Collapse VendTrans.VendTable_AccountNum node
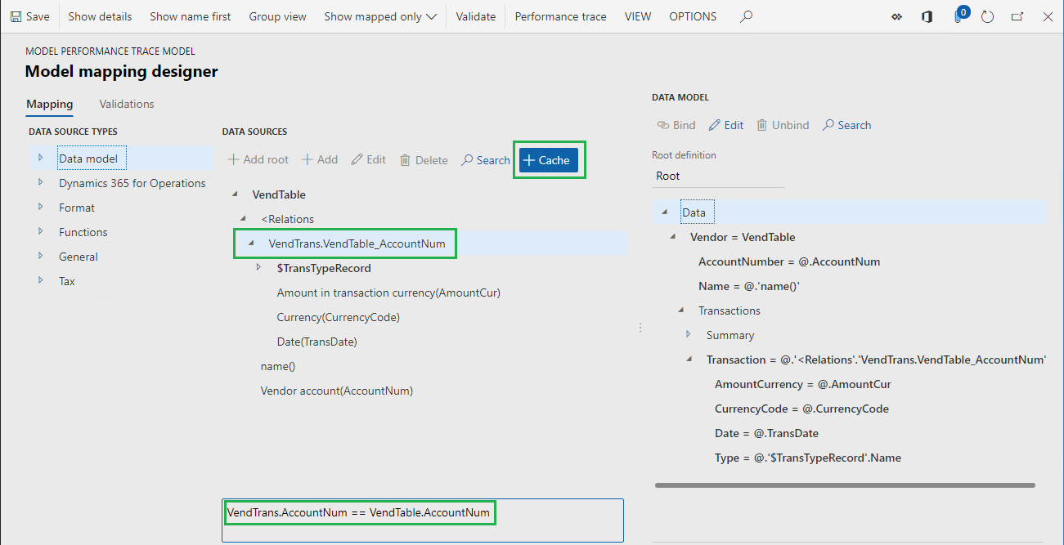The image size is (1064, 545). 250,243
